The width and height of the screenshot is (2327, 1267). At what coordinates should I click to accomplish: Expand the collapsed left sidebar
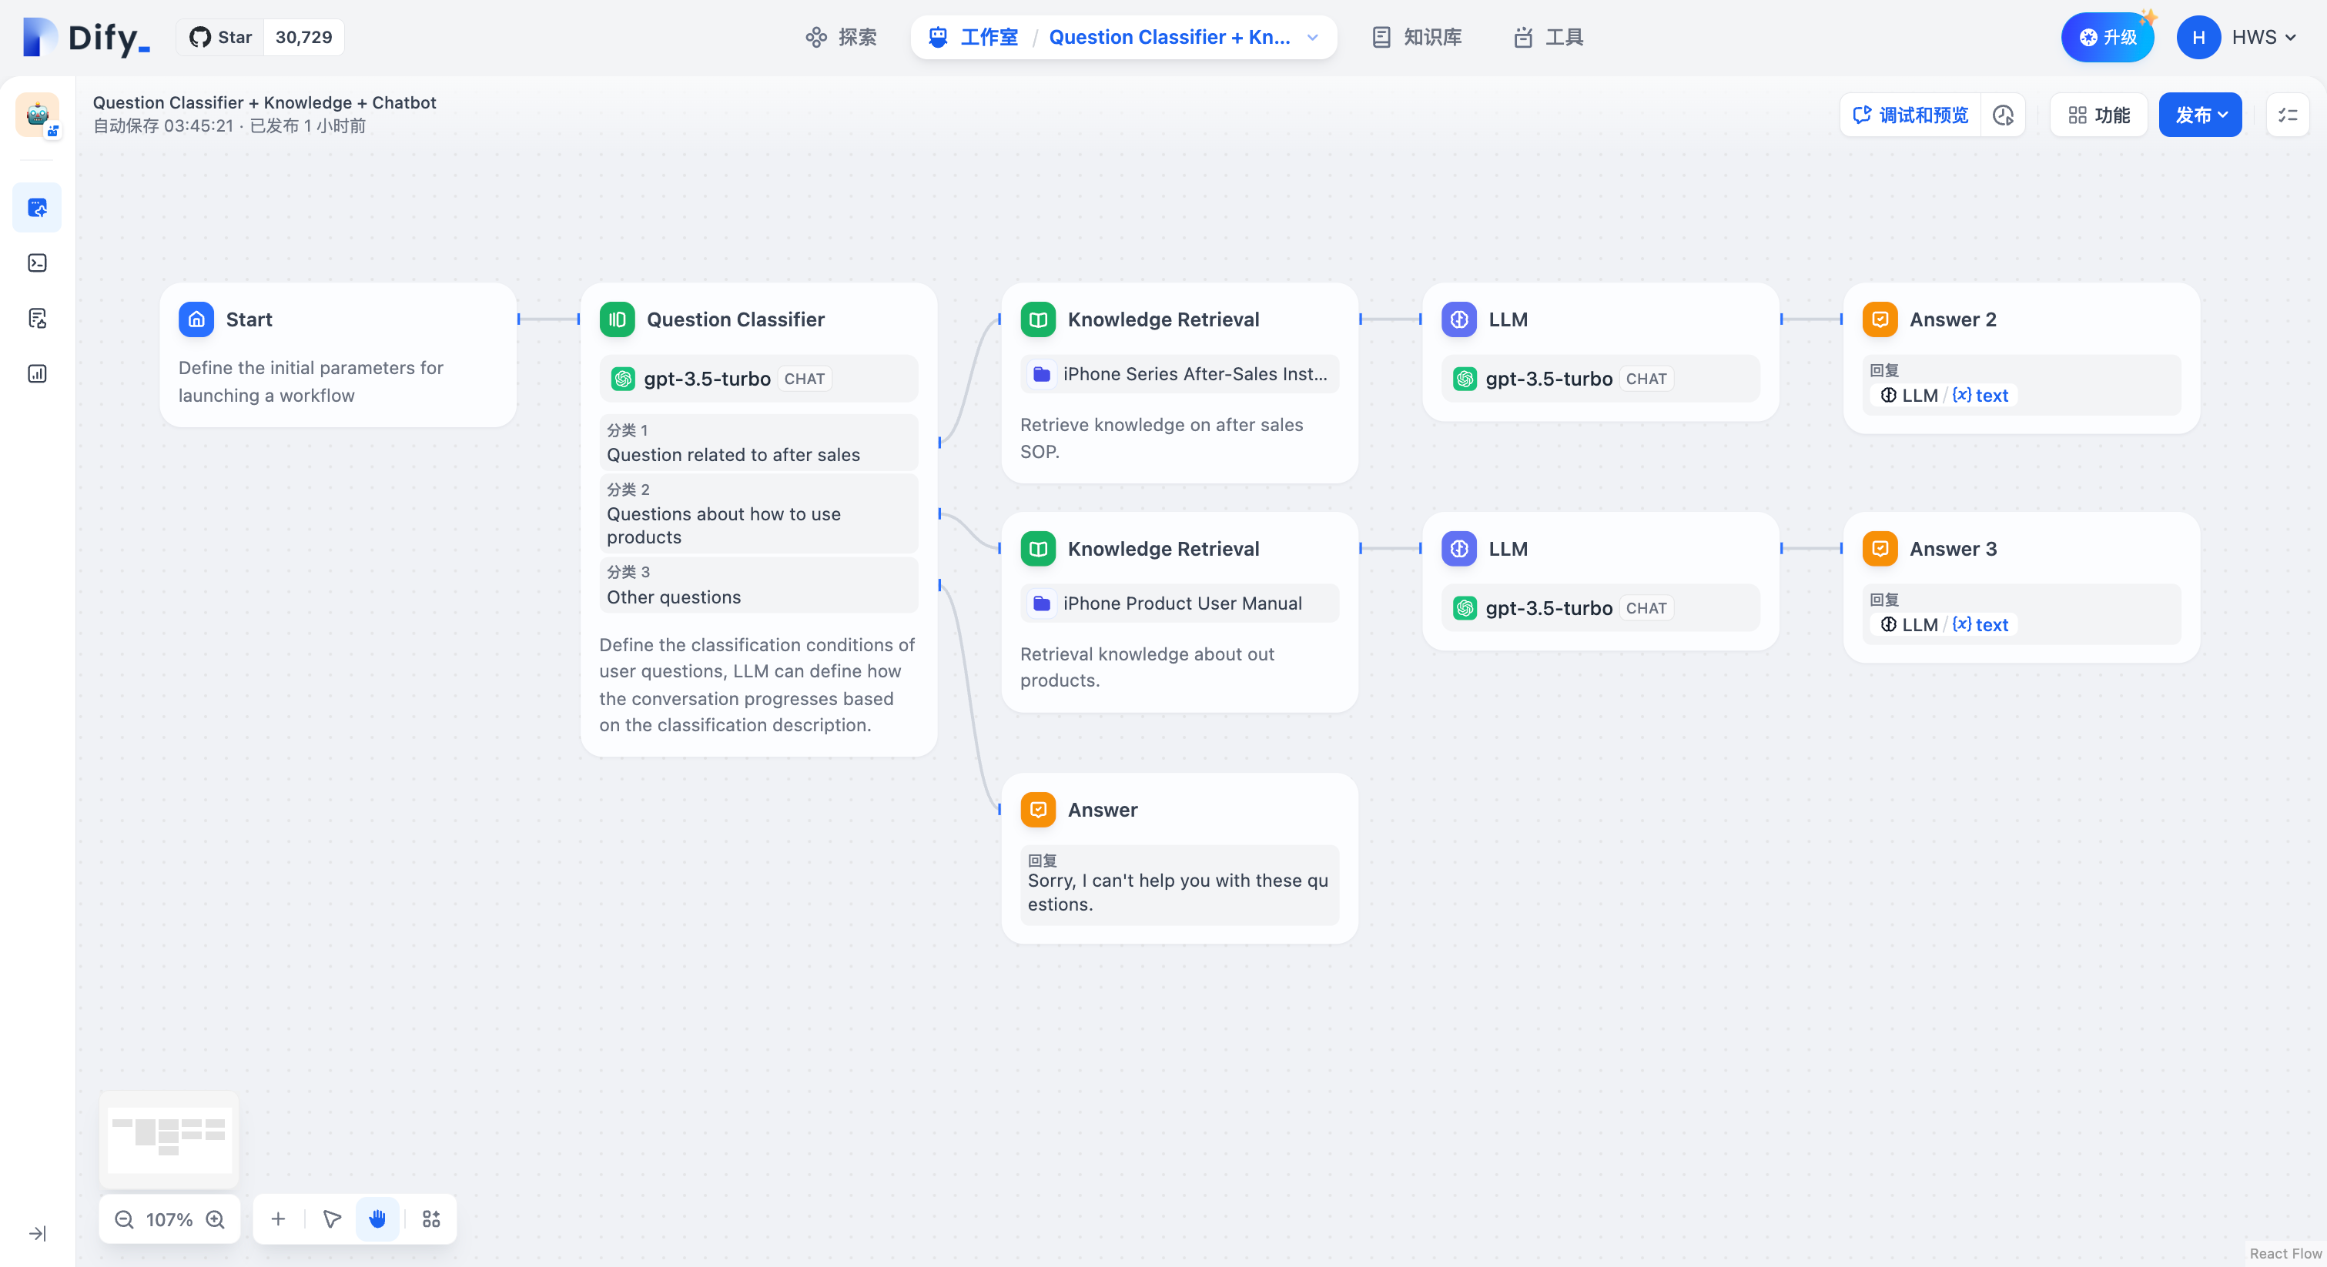(x=37, y=1234)
